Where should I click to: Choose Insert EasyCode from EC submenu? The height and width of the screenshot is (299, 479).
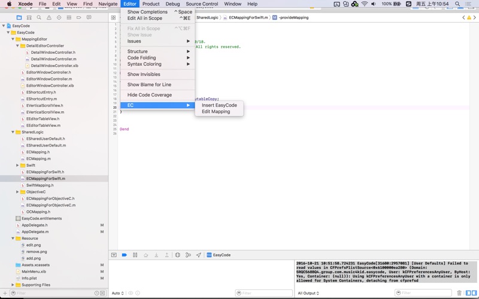219,105
